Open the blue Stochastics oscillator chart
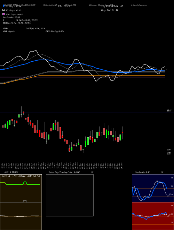Screen dimensions: 174x230 (153, 188)
